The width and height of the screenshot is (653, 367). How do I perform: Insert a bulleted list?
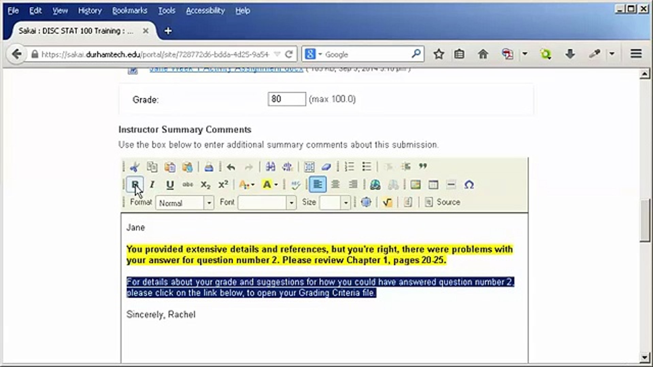(x=367, y=167)
